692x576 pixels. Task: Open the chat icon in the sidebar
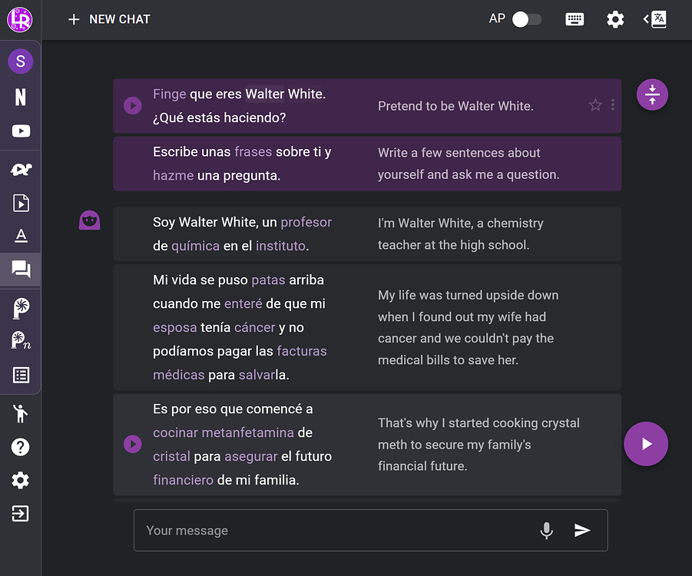[20, 270]
